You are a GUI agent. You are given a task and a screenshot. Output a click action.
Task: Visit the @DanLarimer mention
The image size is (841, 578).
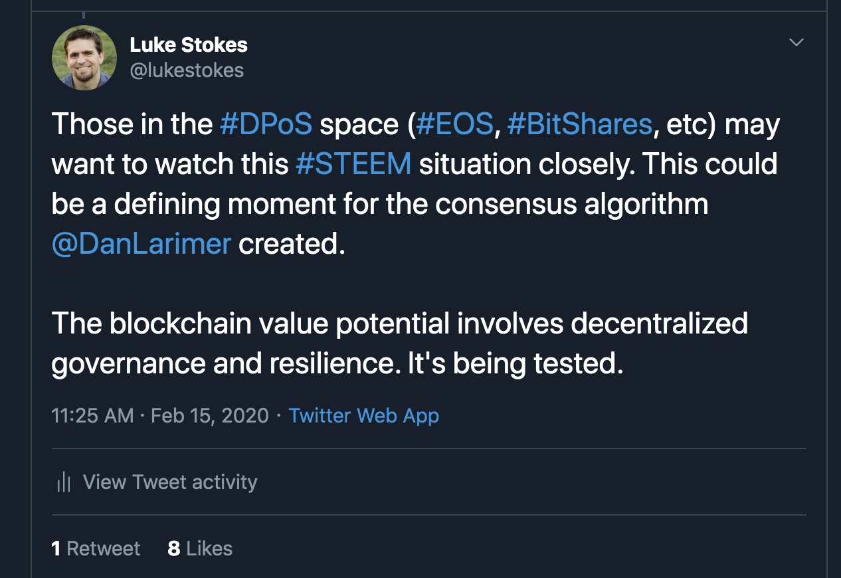[141, 244]
